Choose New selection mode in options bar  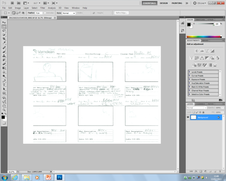click(x=14, y=13)
